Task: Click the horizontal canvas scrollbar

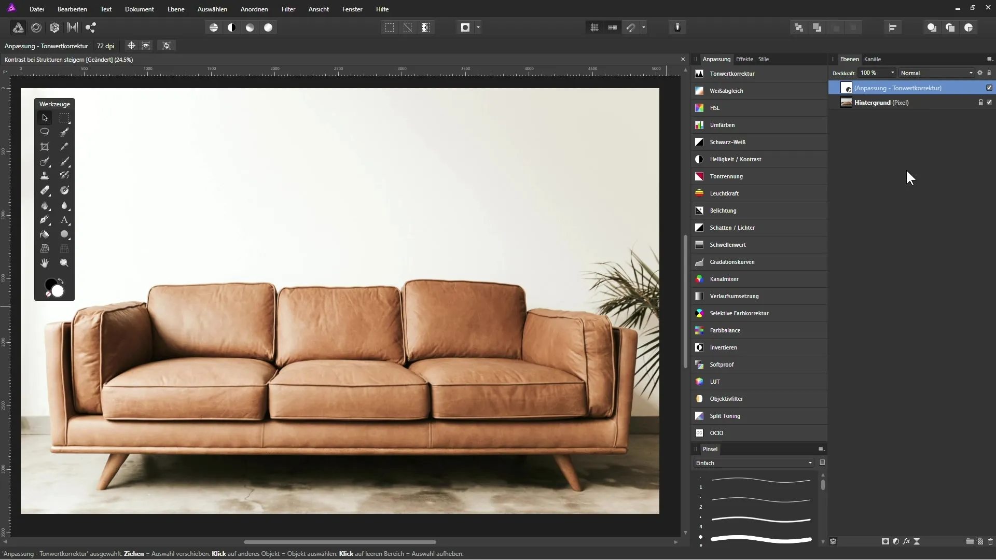Action: 340,542
